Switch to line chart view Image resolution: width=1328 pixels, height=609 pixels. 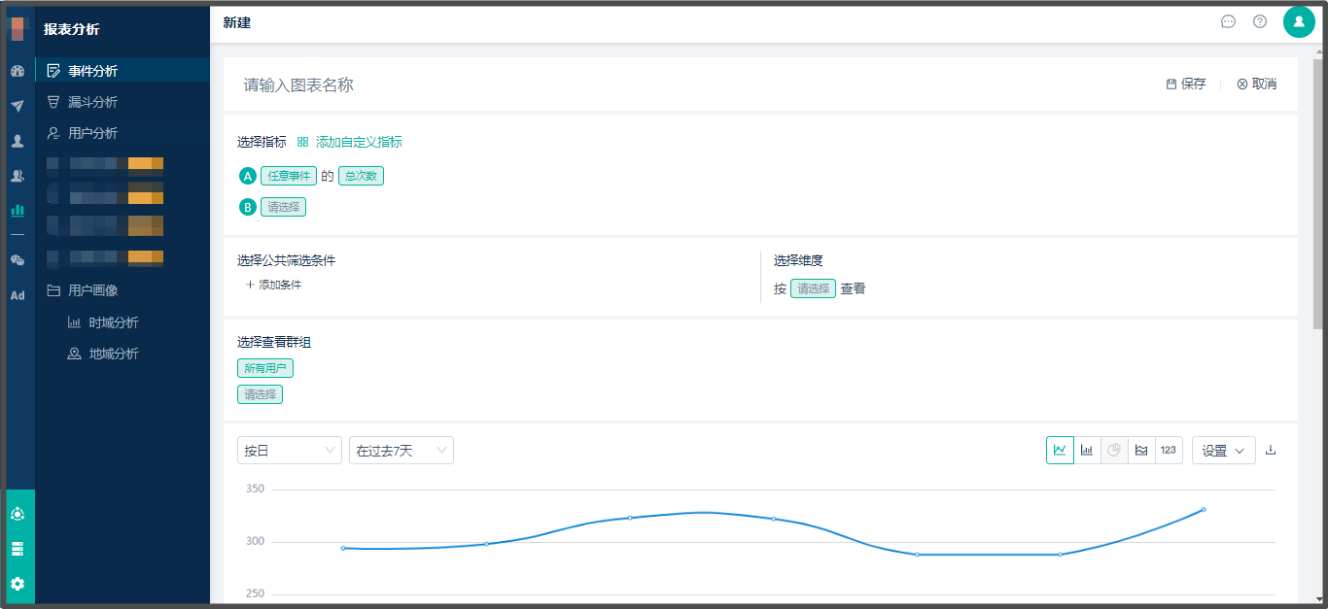pyautogui.click(x=1060, y=450)
